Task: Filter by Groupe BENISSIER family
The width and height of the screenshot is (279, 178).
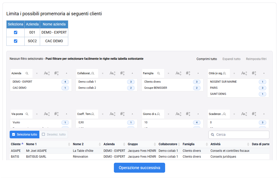Action: tap(172, 88)
